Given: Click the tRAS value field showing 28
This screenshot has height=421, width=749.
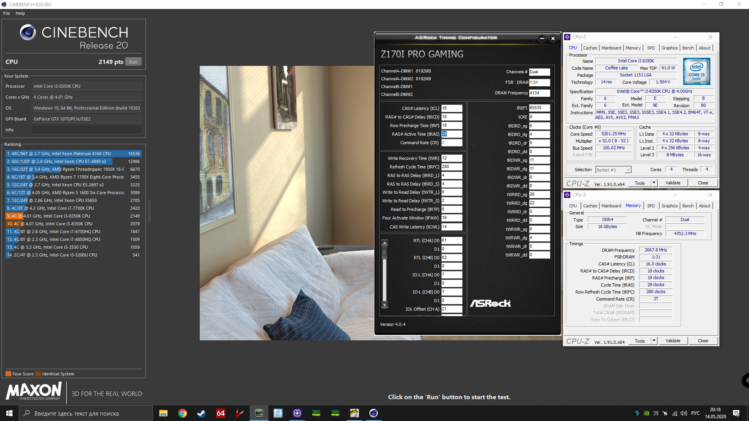Looking at the screenshot, I should tap(452, 134).
